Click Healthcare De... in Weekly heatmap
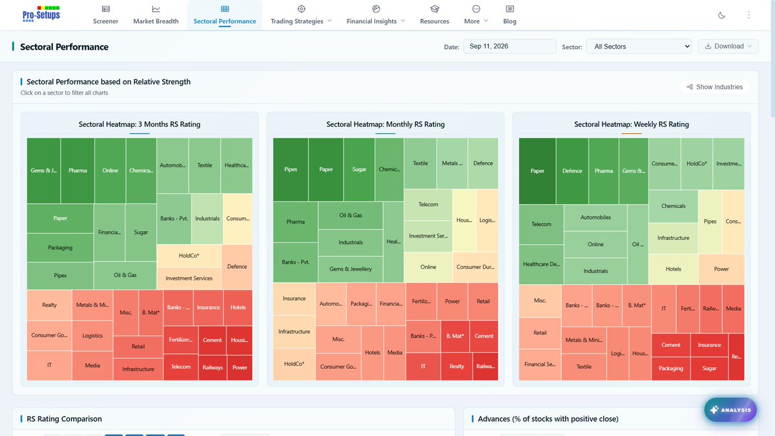This screenshot has width=775, height=436. 541,264
